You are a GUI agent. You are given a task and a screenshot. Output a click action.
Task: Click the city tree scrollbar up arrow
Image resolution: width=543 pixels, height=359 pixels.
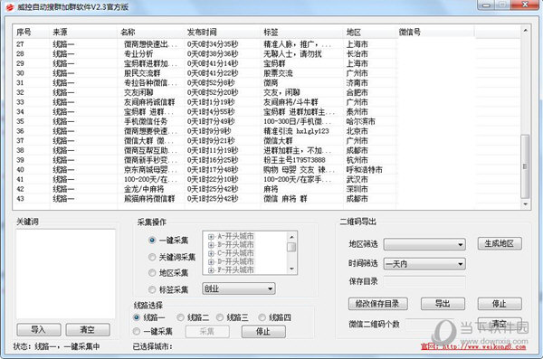pyautogui.click(x=291, y=237)
